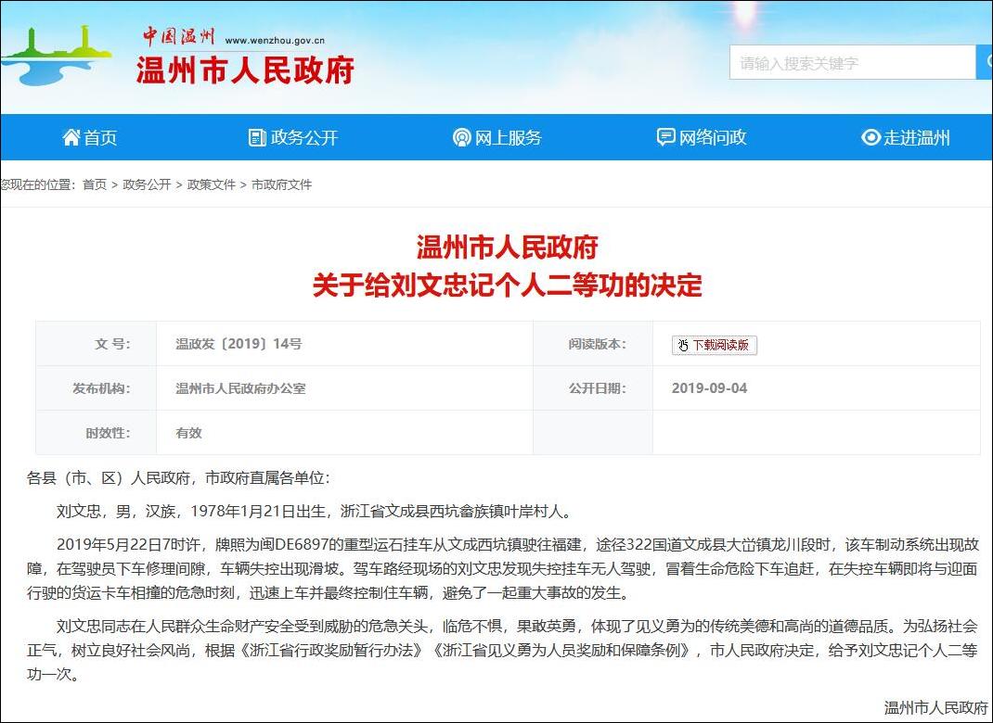The image size is (993, 723).
Task: Click the paragraph starting 刘文忠，男，汉族
Action: click(315, 511)
